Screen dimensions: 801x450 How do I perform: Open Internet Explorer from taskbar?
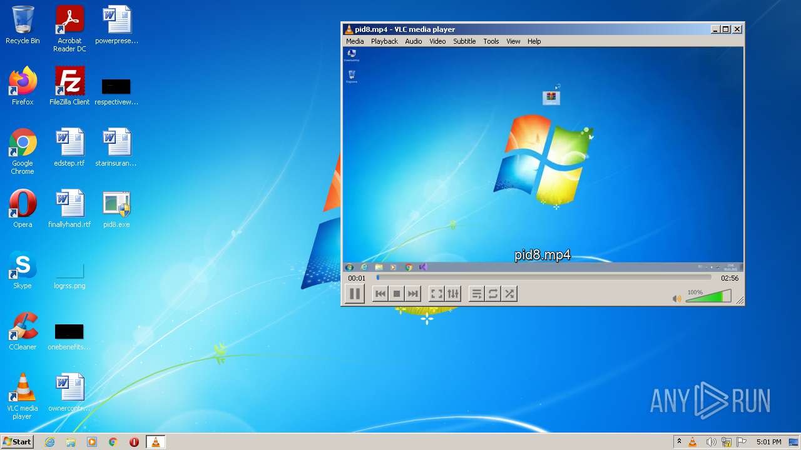click(x=50, y=442)
